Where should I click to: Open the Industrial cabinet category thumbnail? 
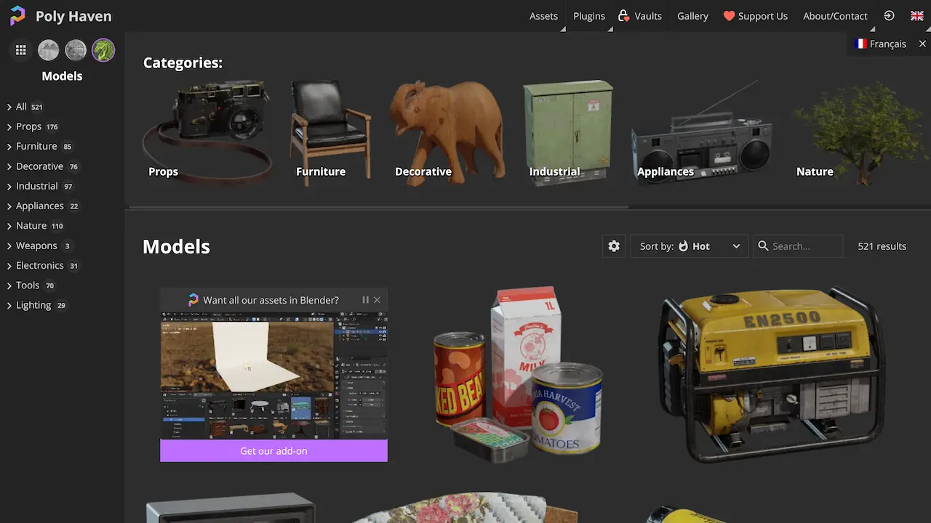coord(569,132)
